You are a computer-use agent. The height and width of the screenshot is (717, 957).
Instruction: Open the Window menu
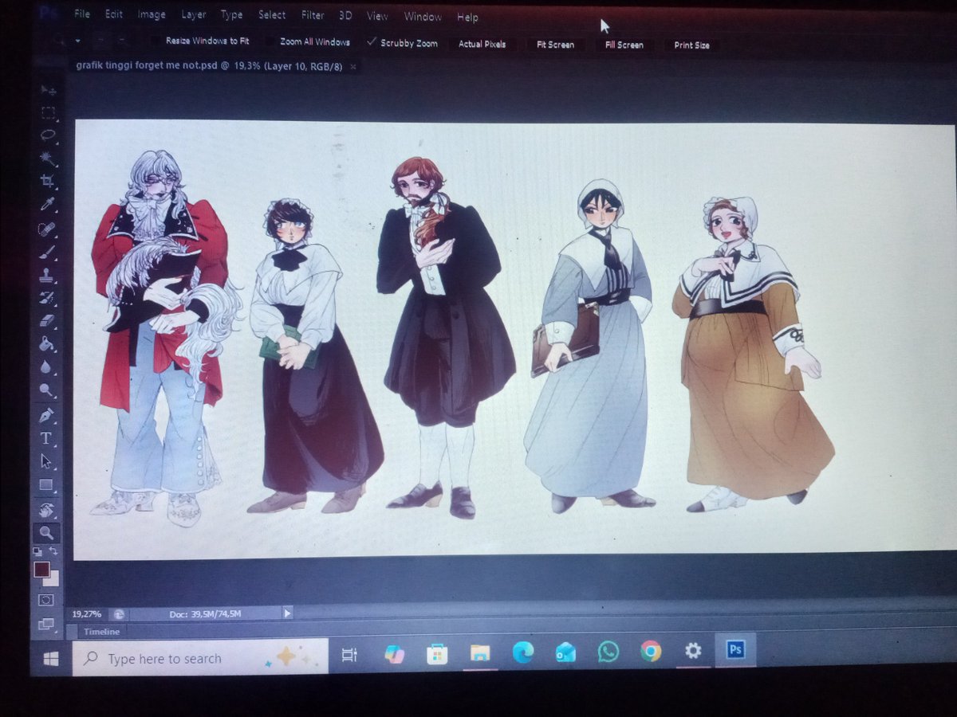(423, 17)
